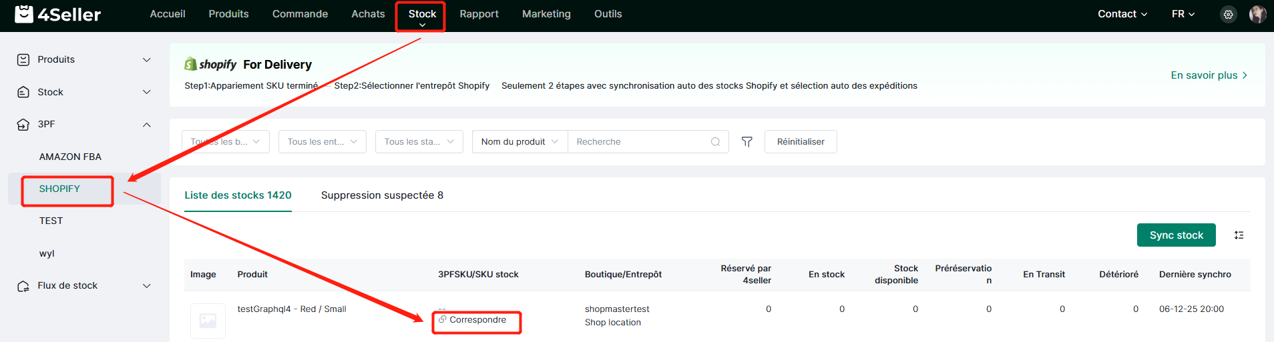The image size is (1274, 342).
Task: Open the Outils menu
Action: pos(608,14)
